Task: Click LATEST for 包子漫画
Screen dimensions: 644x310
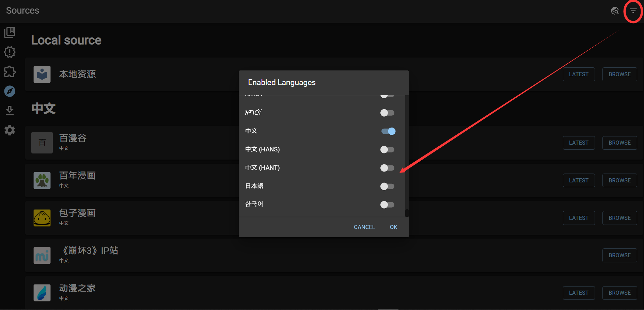Action: [579, 218]
